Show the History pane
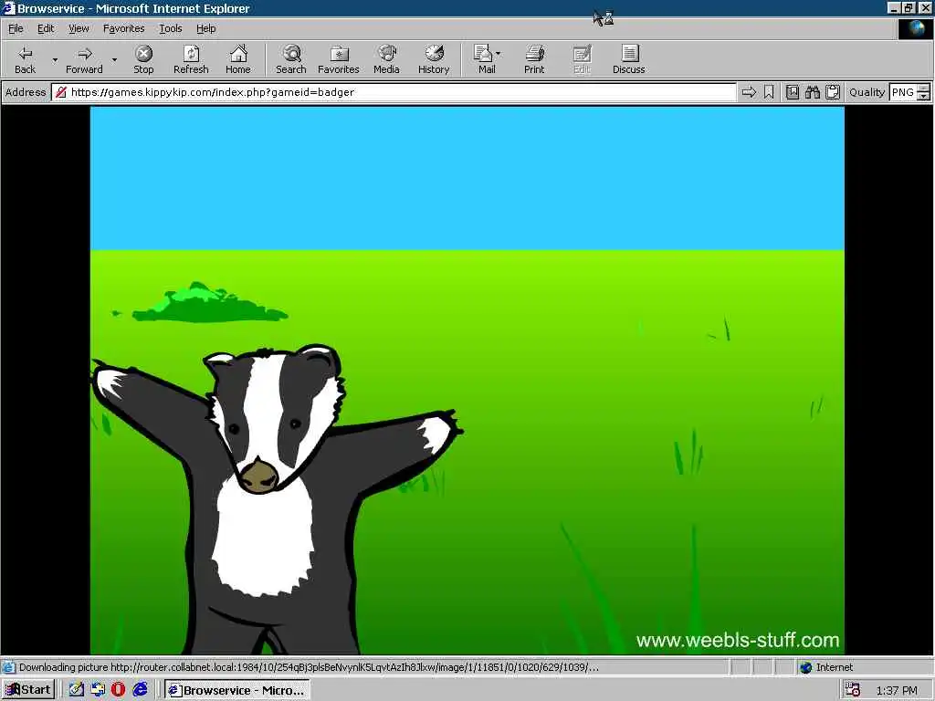935x701 pixels. click(x=434, y=59)
